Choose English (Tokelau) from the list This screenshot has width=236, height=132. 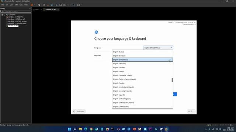pos(142,67)
